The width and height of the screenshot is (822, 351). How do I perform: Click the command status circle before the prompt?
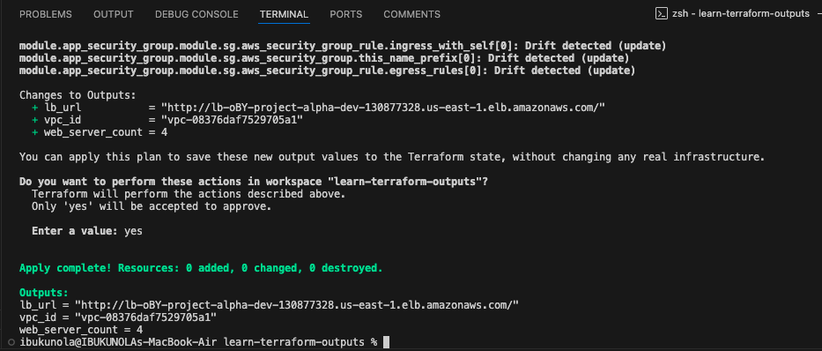tap(11, 342)
